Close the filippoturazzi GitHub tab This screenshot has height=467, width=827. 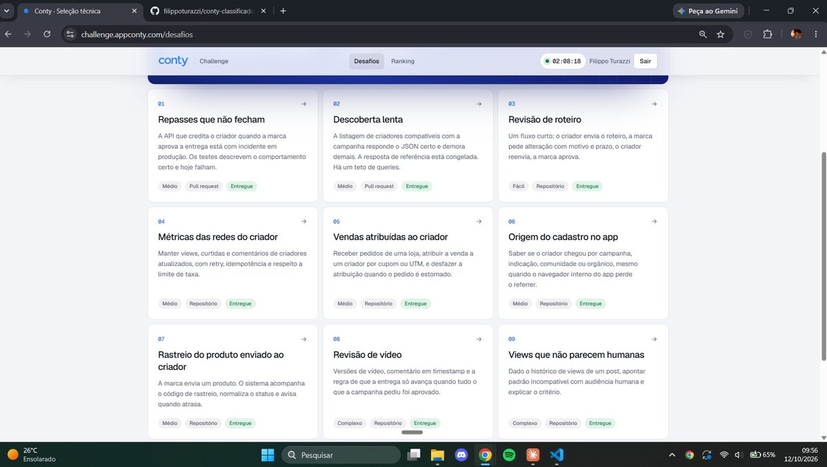[x=263, y=10]
